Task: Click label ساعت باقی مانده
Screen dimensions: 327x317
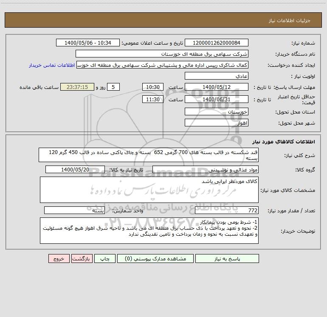Action: click(39, 87)
